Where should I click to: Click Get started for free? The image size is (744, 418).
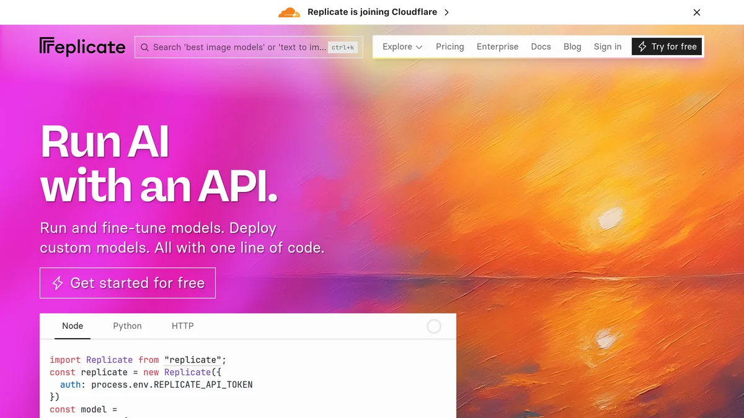127,282
